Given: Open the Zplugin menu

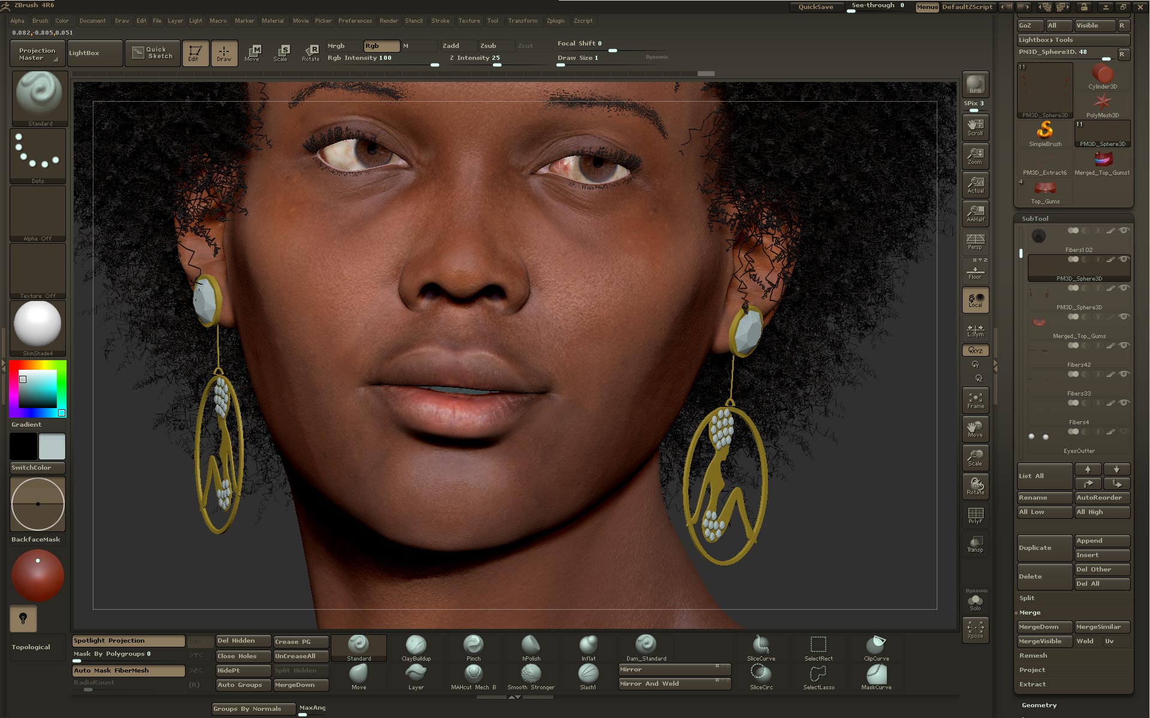Looking at the screenshot, I should [x=555, y=21].
